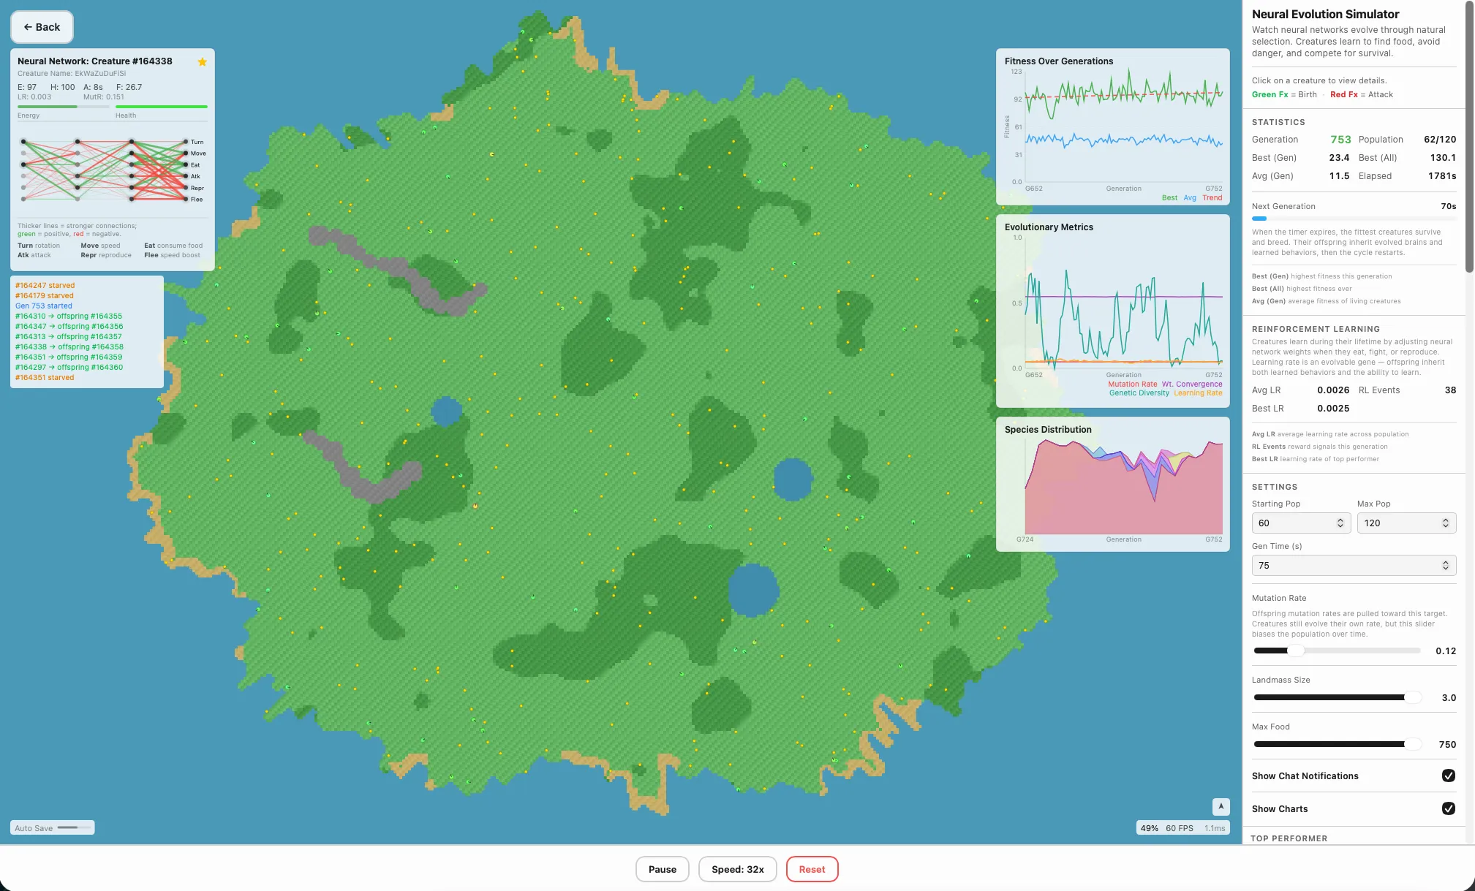Click the Back arrow to exit the simulator
Viewport: 1475px width, 891px height.
pyautogui.click(x=41, y=26)
